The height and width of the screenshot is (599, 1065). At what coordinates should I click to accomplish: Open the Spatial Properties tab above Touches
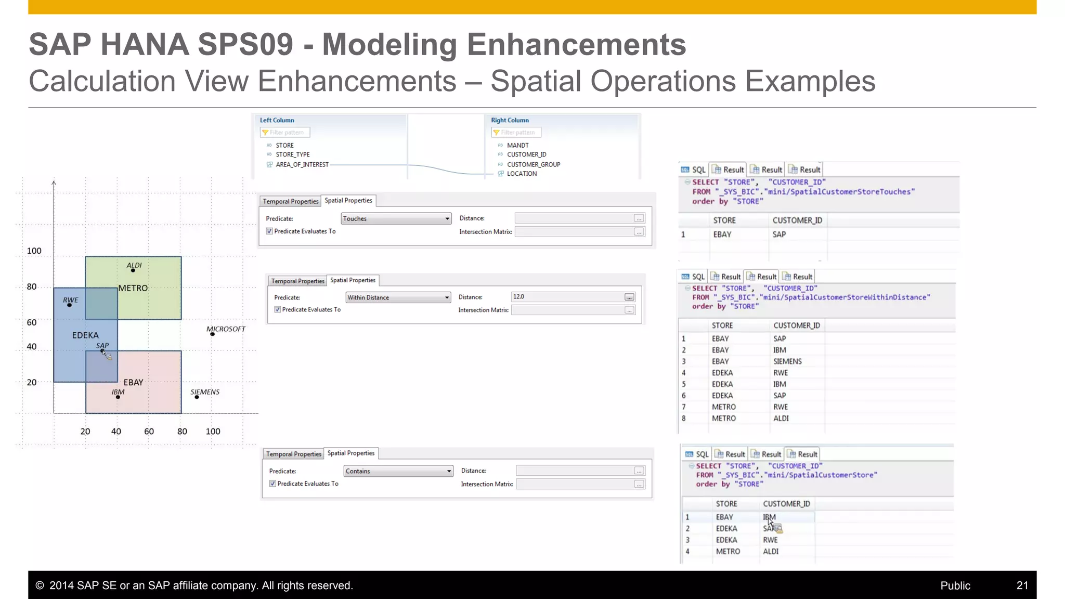[348, 200]
